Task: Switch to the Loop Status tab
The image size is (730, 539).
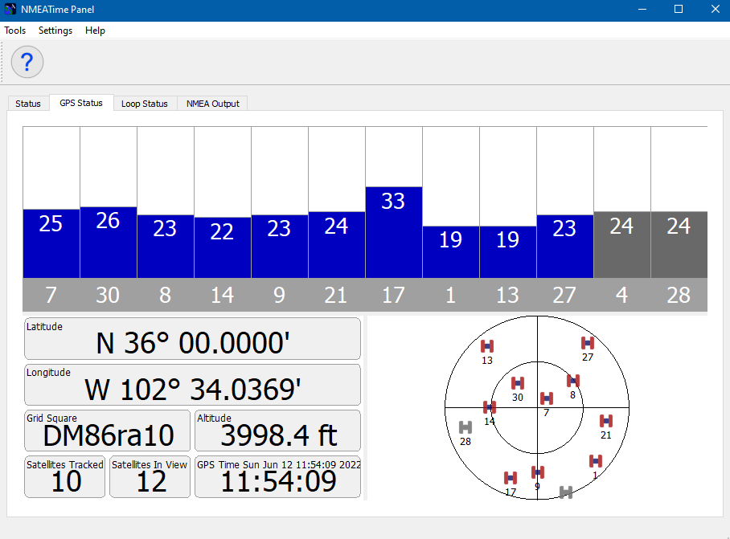Action: pyautogui.click(x=145, y=104)
